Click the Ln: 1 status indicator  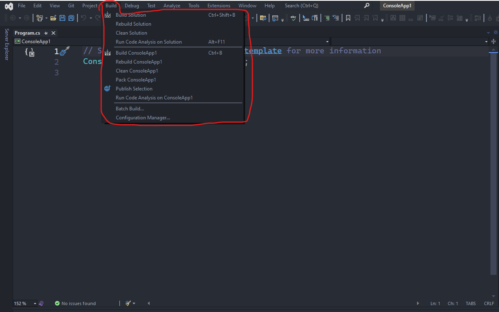click(435, 303)
